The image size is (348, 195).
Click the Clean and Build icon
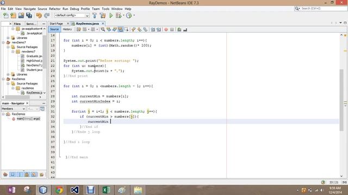coord(103,16)
